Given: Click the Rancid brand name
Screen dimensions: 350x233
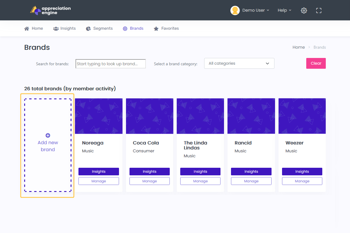Looking at the screenshot, I should [243, 143].
